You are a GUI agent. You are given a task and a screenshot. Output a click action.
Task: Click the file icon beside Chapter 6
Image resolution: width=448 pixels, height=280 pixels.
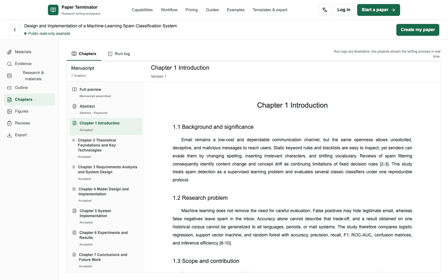click(74, 233)
